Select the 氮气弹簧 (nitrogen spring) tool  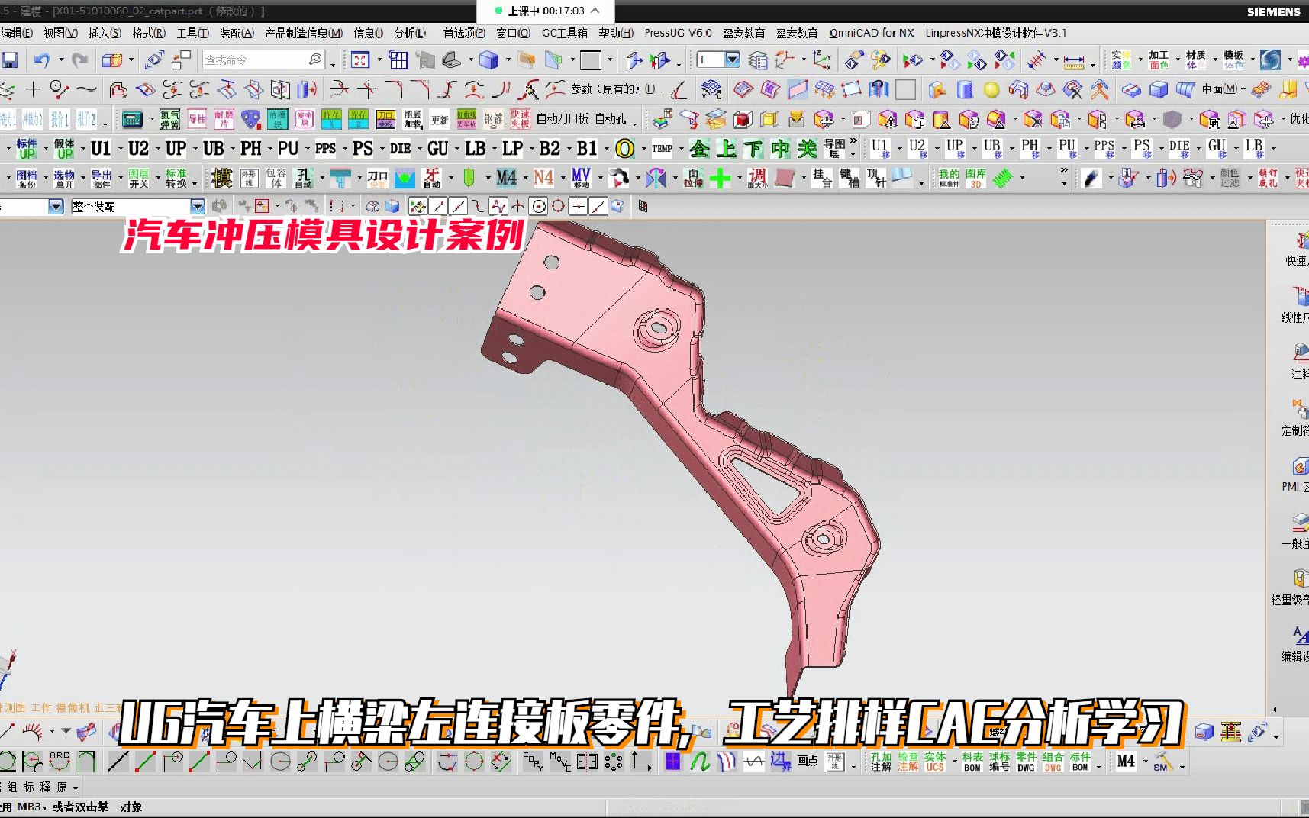(168, 119)
